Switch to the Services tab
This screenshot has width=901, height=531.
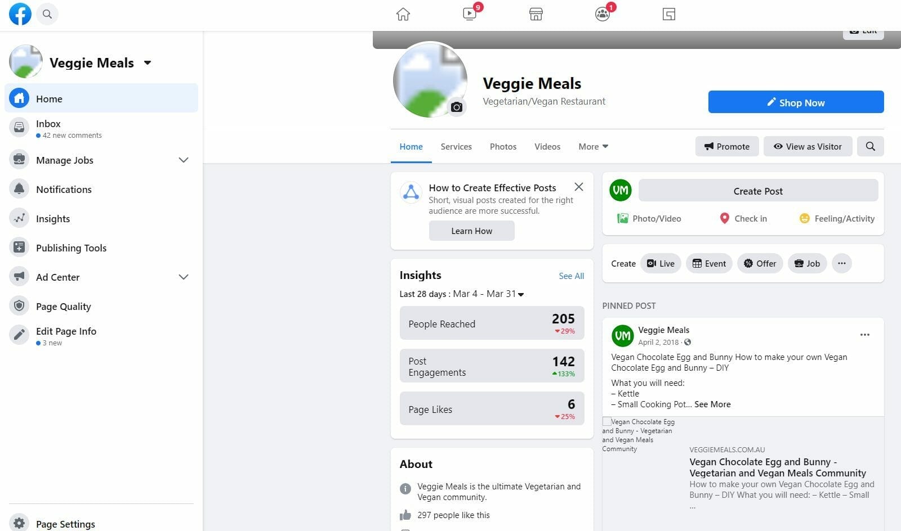(456, 146)
